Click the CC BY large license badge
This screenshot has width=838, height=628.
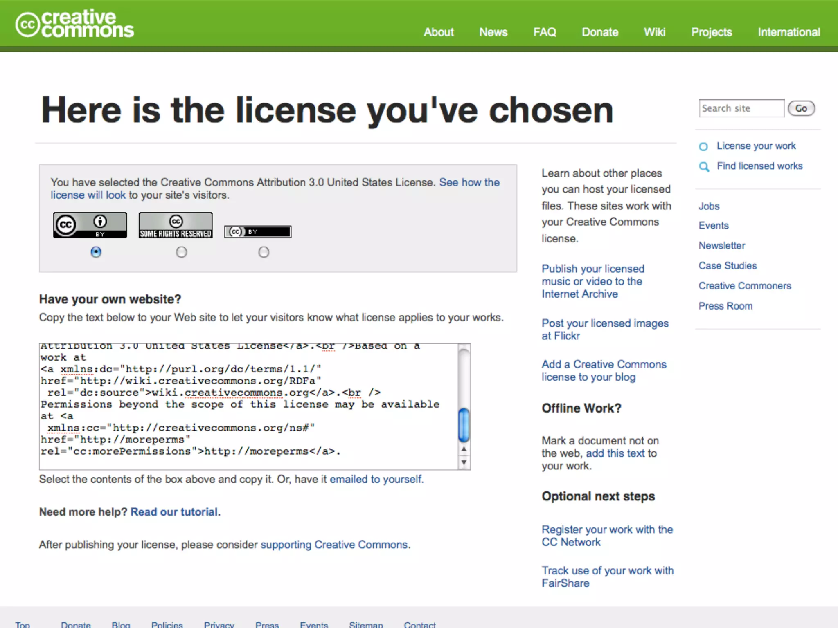click(90, 225)
